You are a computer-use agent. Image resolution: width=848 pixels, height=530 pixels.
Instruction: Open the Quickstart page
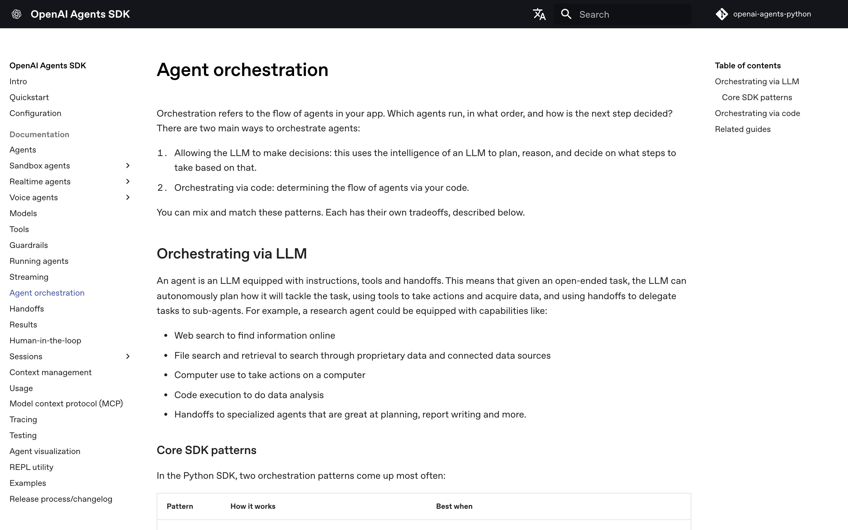tap(29, 97)
